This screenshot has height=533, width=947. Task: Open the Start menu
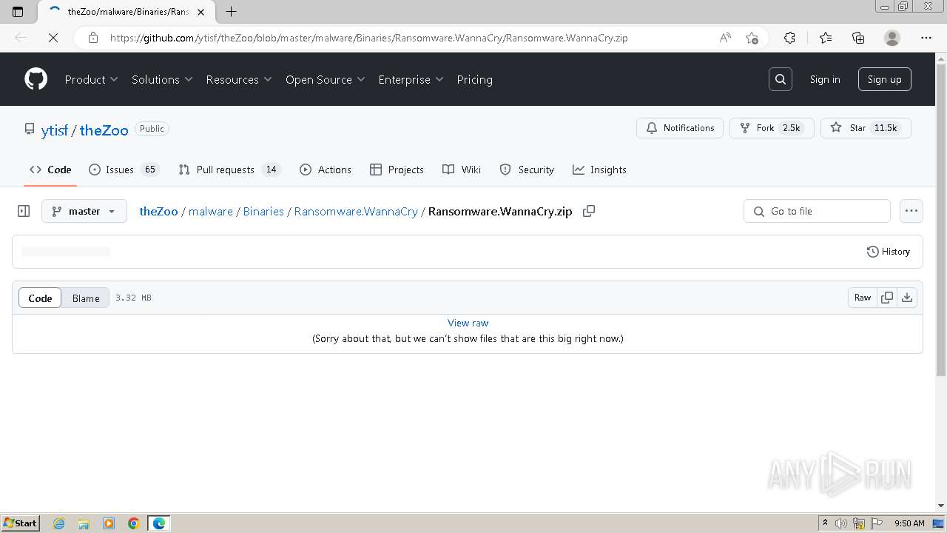point(20,523)
